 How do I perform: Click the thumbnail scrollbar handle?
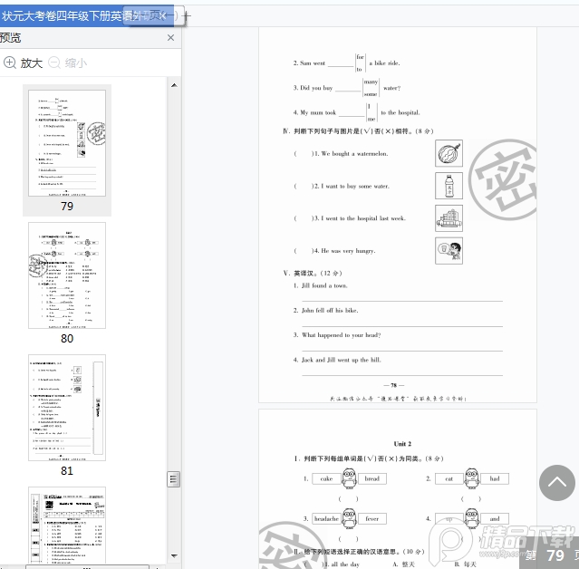pyautogui.click(x=174, y=479)
